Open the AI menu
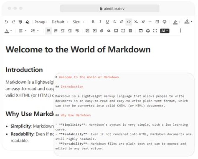 (164, 31)
